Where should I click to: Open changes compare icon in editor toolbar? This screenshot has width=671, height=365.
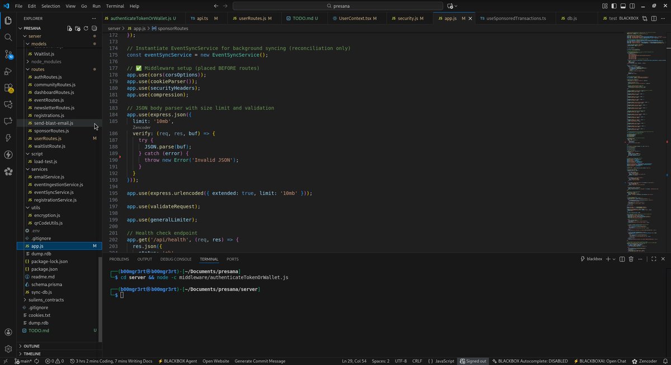(x=645, y=18)
